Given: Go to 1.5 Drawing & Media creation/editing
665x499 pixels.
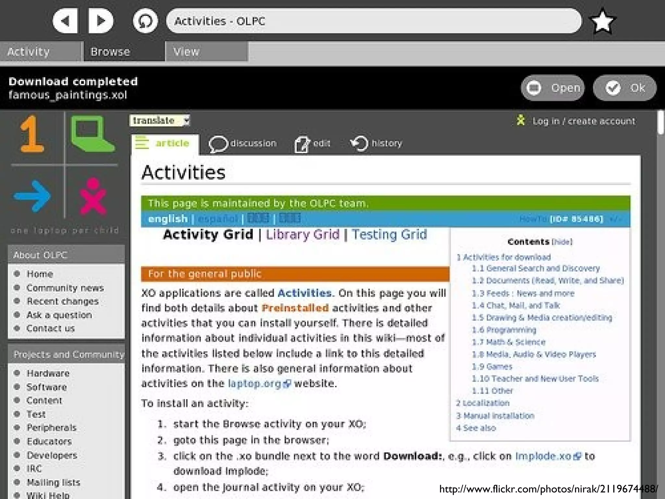Looking at the screenshot, I should [542, 317].
